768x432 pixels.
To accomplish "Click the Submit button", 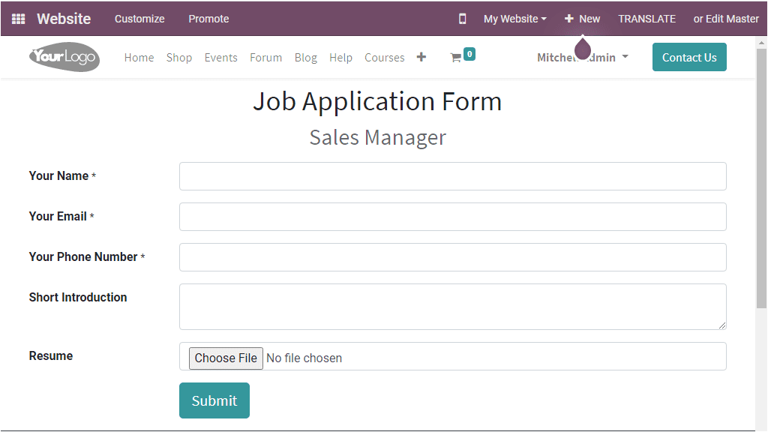I will [x=214, y=400].
